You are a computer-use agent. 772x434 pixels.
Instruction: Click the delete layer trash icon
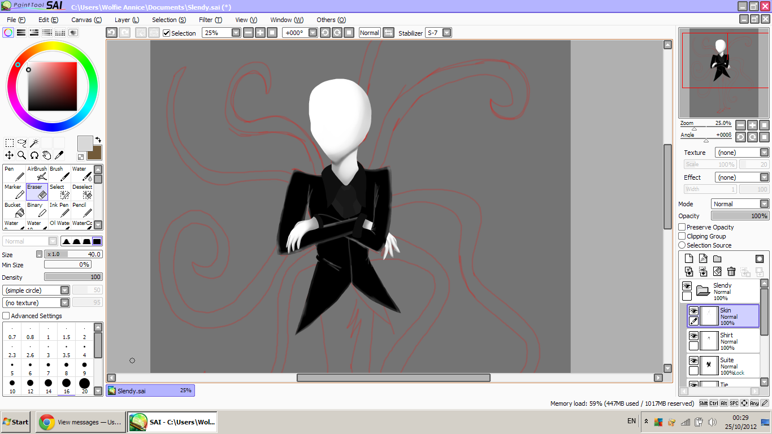[x=731, y=272]
